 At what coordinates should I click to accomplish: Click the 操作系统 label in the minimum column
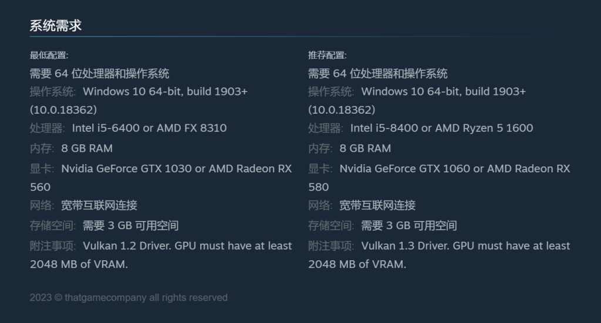click(x=53, y=91)
